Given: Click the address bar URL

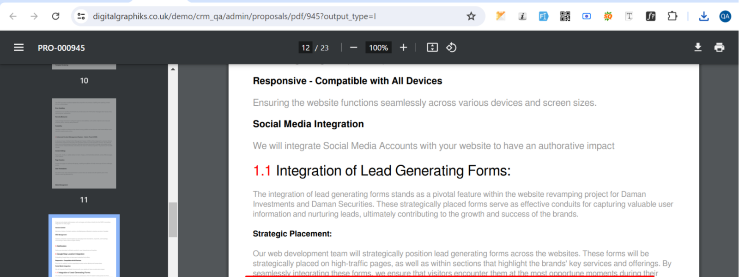Looking at the screenshot, I should [x=234, y=17].
